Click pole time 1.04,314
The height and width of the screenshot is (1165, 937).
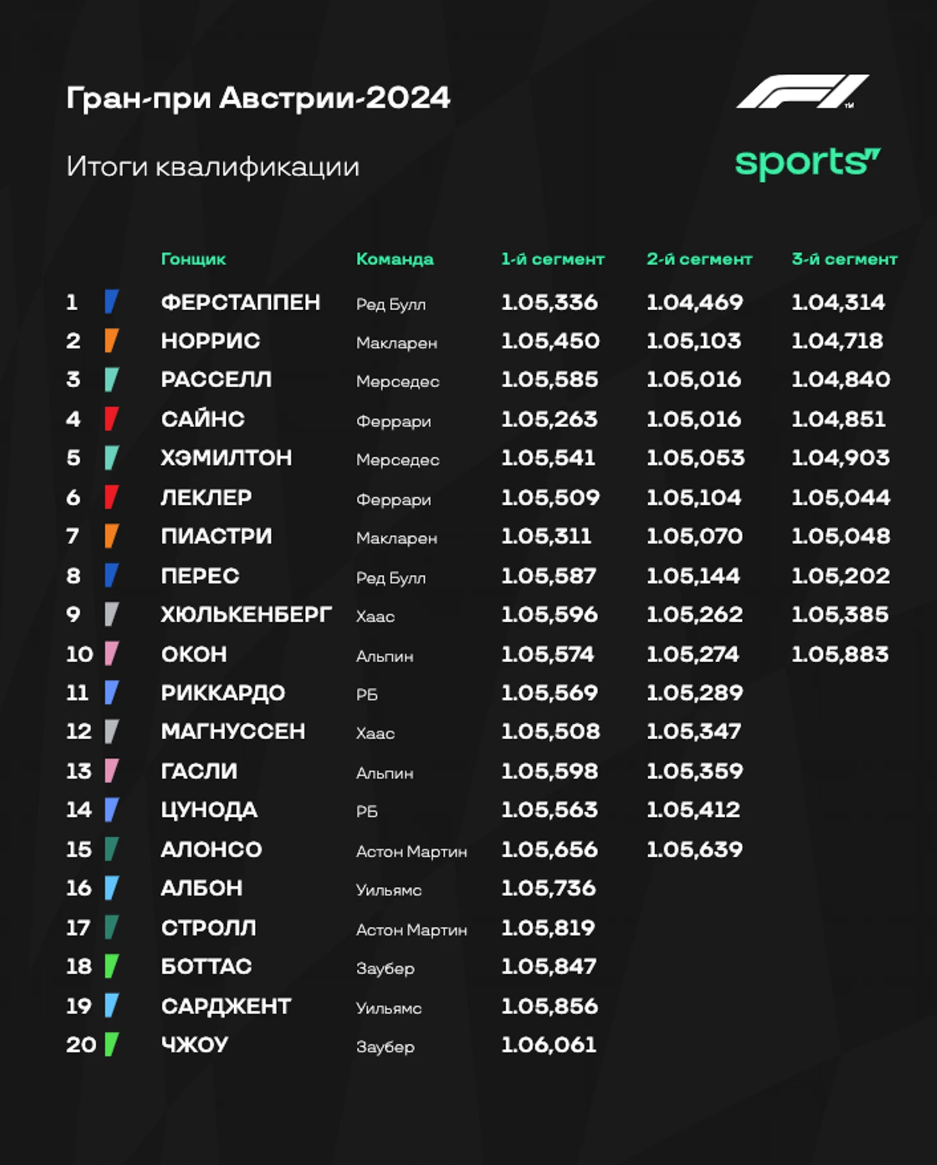[838, 302]
